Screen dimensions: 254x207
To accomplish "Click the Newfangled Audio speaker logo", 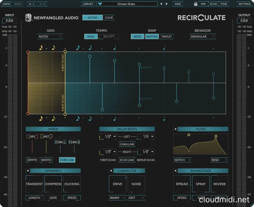I will tap(29, 18).
